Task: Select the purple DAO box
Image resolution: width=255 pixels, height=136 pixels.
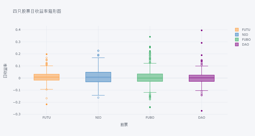Action: 202,78
